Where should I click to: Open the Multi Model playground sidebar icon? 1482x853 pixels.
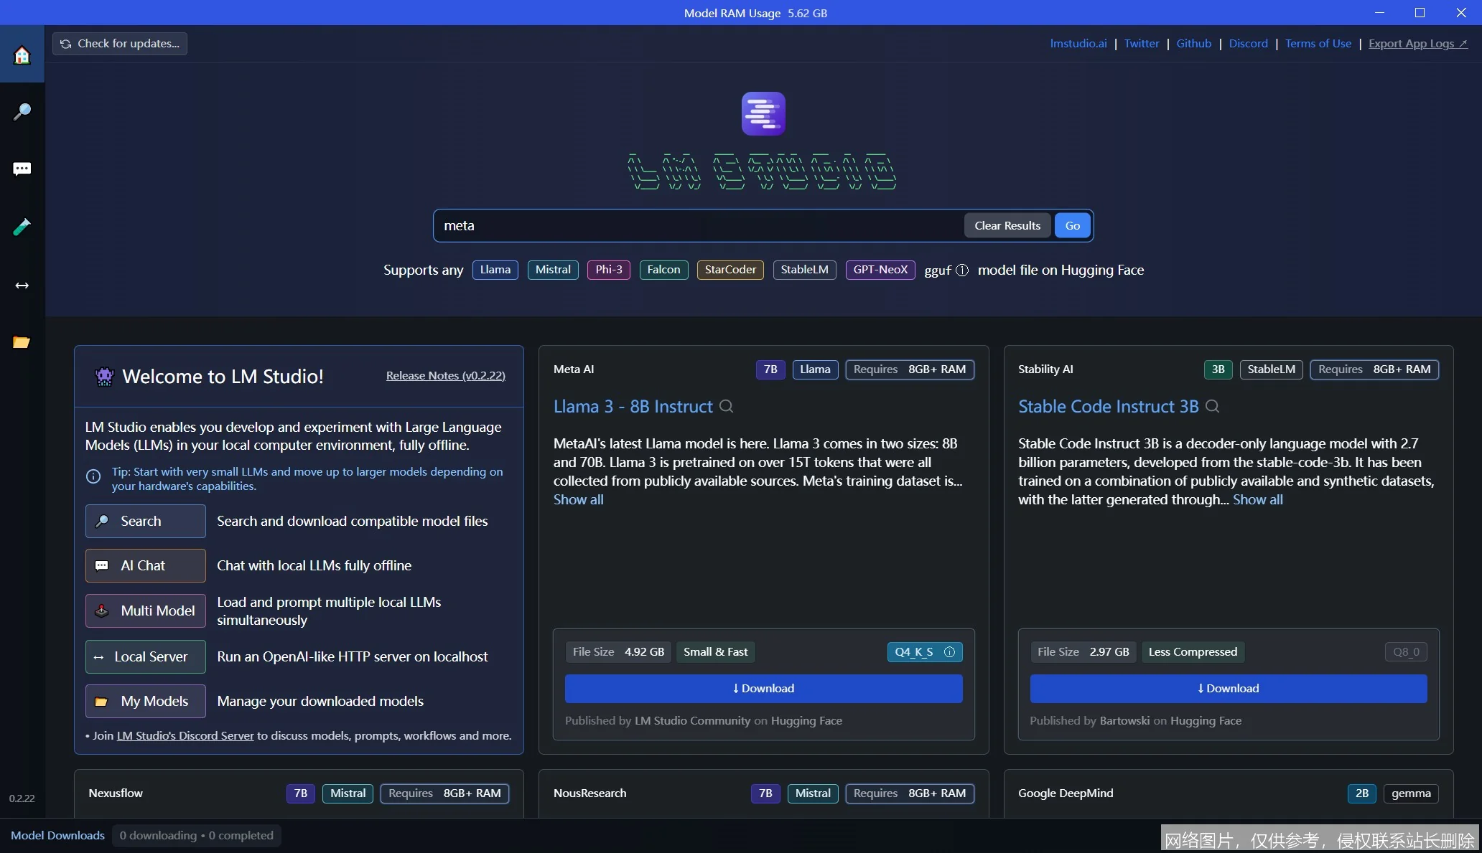[22, 227]
